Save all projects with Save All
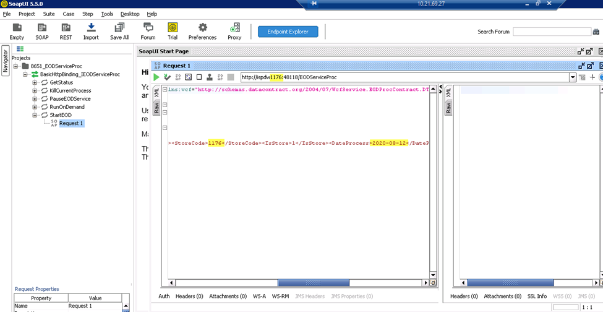 (119, 32)
